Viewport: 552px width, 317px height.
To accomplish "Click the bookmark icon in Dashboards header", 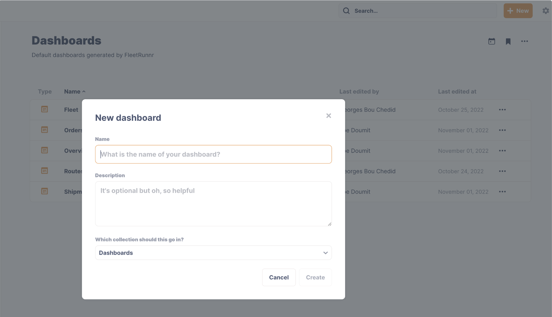I will [x=508, y=41].
